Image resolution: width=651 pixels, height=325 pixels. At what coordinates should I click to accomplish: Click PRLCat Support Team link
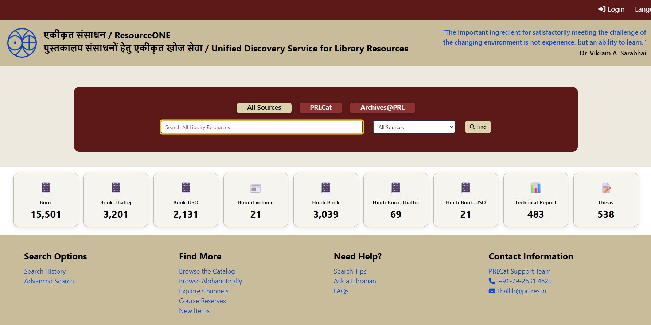coord(519,271)
